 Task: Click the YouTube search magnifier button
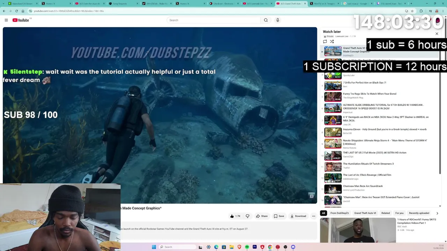point(266,20)
